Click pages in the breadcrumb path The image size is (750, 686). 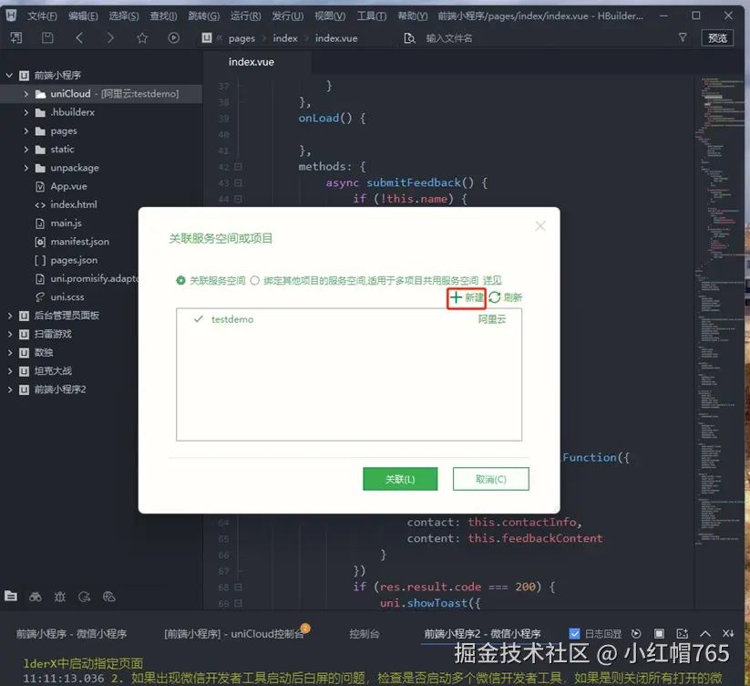click(241, 38)
